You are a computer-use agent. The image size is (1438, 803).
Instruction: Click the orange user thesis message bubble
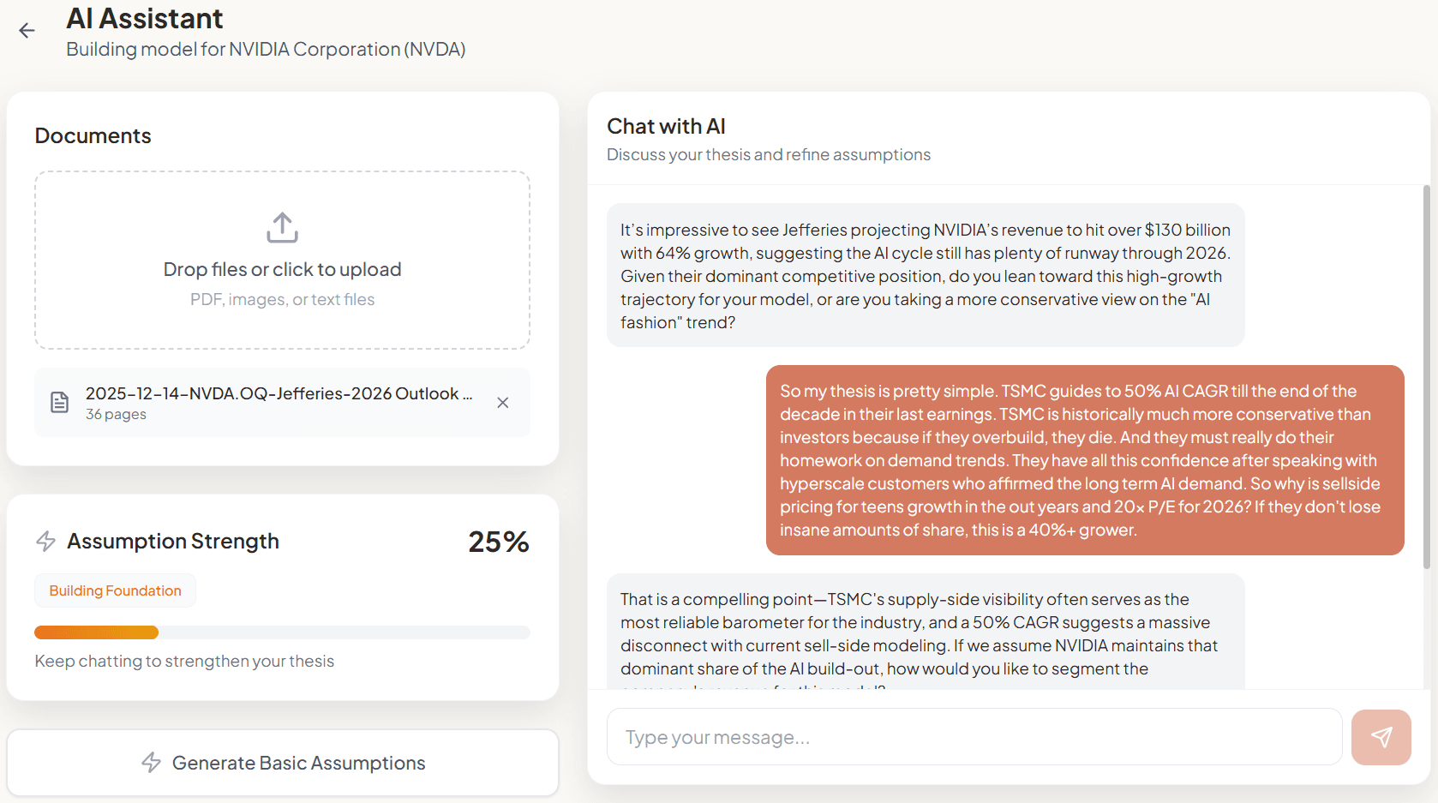[1084, 460]
